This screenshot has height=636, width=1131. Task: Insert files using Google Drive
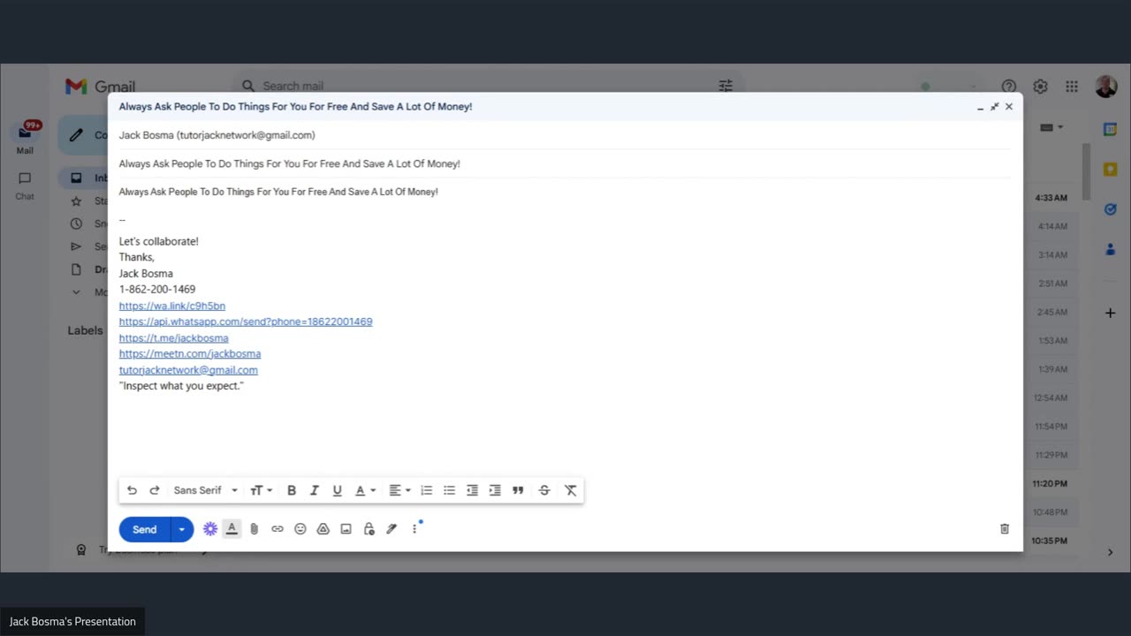pyautogui.click(x=323, y=529)
